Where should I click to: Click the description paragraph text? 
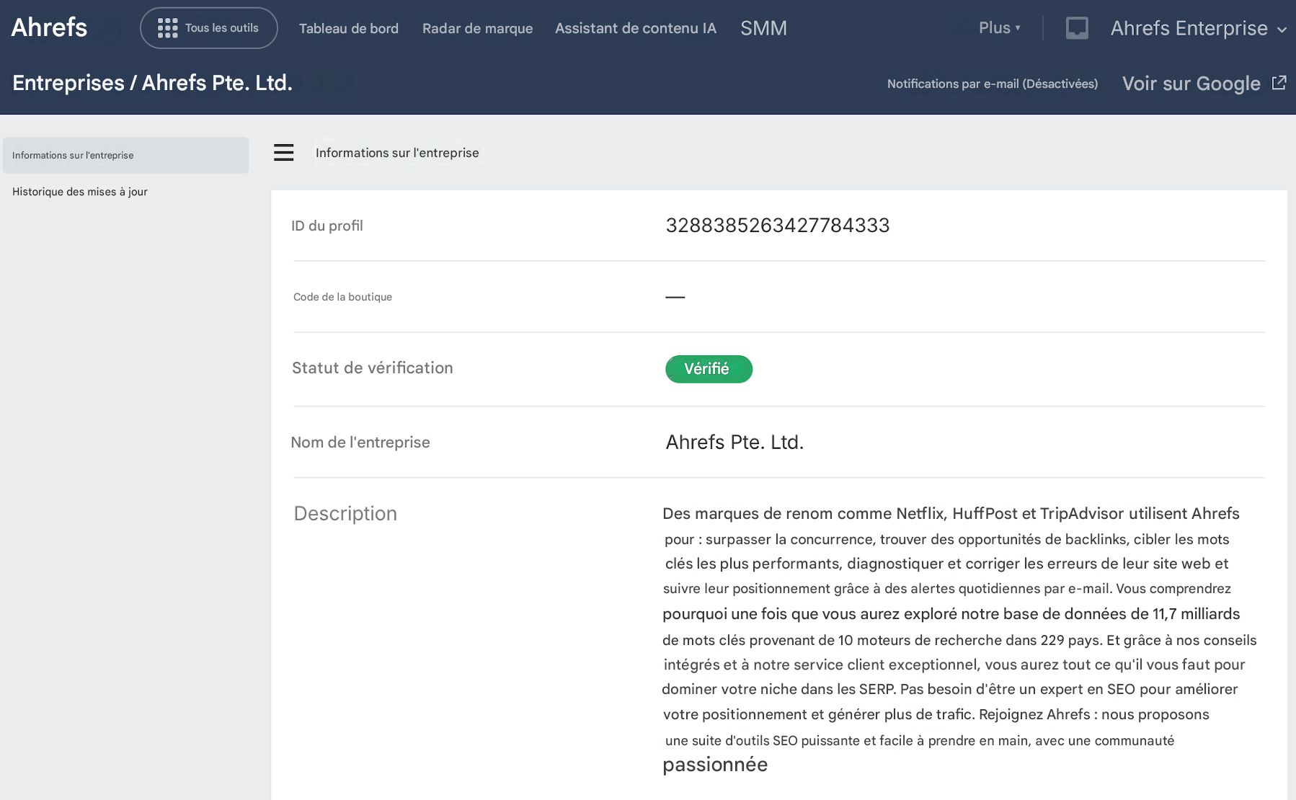tap(959, 639)
